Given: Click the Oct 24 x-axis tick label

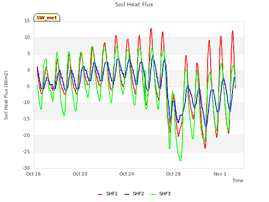Looking at the screenshot, I should [x=127, y=174].
